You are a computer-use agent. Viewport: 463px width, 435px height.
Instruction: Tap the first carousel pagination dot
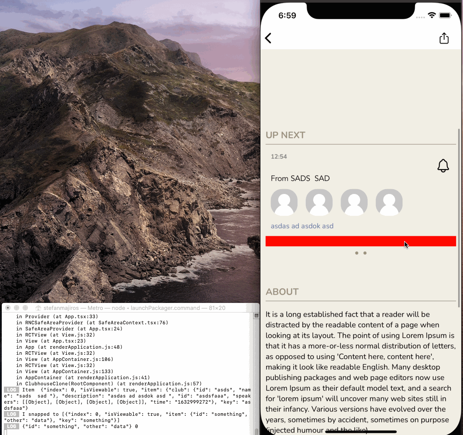click(357, 253)
